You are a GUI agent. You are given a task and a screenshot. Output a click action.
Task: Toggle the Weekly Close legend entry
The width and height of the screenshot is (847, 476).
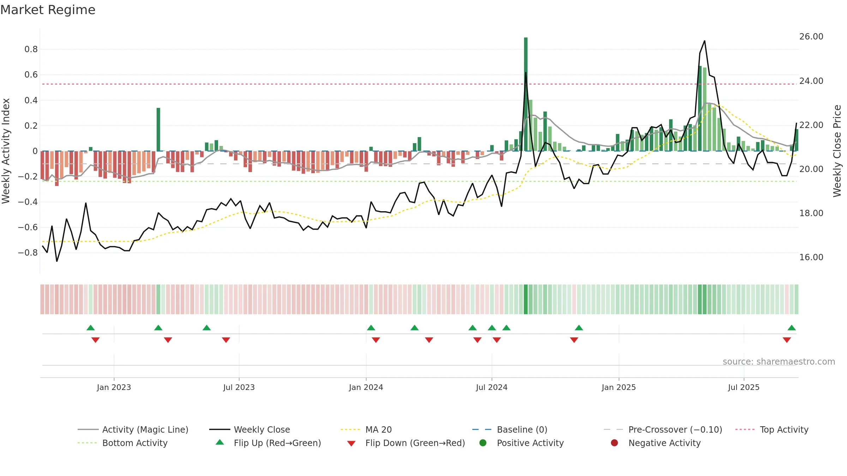250,429
